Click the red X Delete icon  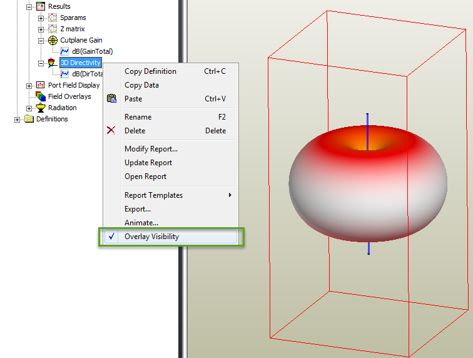click(111, 130)
